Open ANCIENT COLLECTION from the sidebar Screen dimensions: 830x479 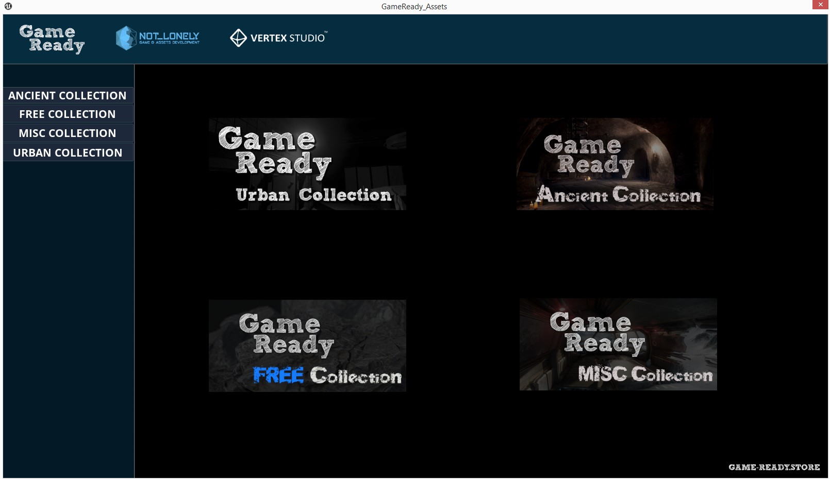pos(67,95)
